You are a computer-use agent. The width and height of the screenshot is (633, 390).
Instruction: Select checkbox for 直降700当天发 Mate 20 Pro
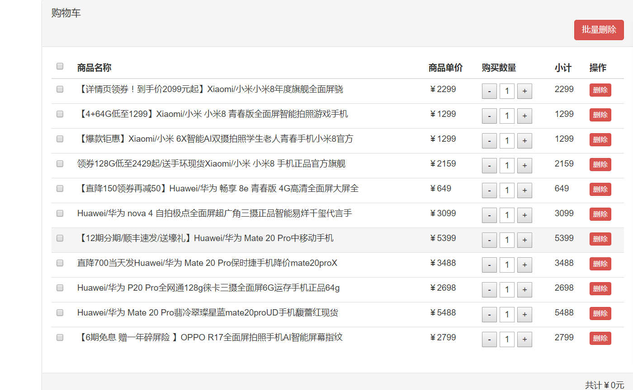click(x=60, y=263)
